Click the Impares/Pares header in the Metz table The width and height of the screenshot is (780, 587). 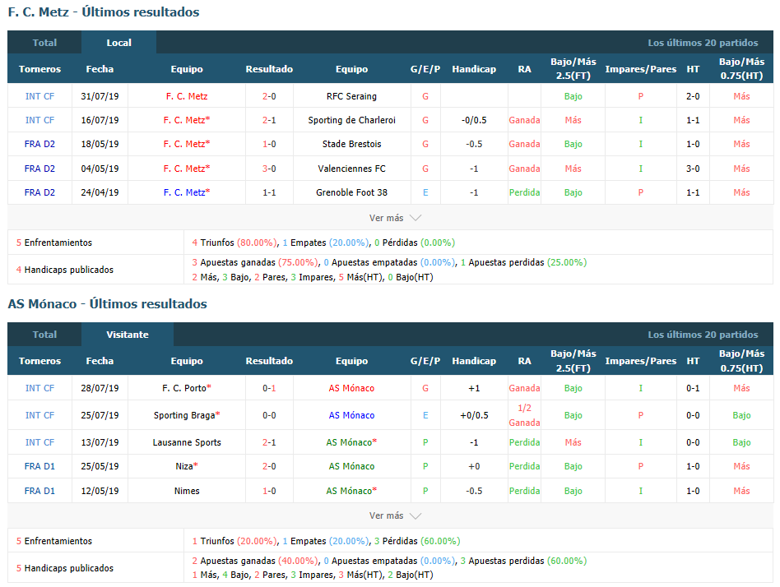640,69
